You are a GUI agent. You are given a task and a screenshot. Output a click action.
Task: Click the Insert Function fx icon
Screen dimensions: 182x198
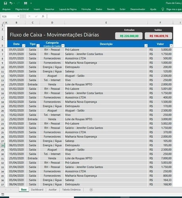tap(43, 16)
